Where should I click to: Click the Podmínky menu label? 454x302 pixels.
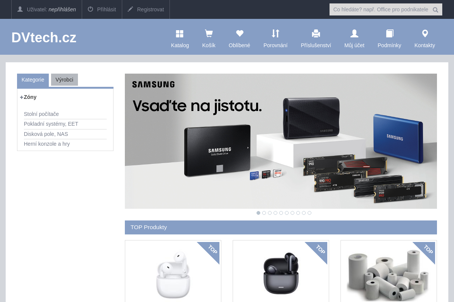389,45
